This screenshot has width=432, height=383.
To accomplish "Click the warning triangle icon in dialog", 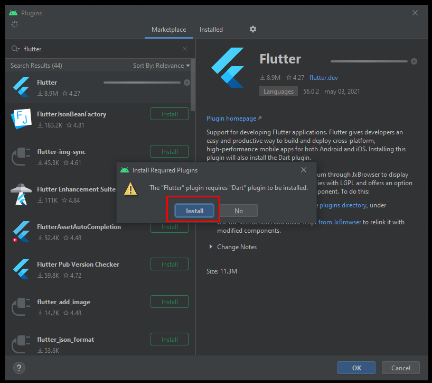I will tap(130, 189).
